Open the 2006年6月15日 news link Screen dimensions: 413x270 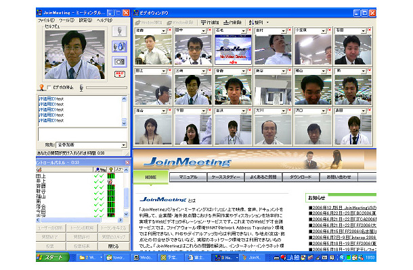click(x=343, y=232)
